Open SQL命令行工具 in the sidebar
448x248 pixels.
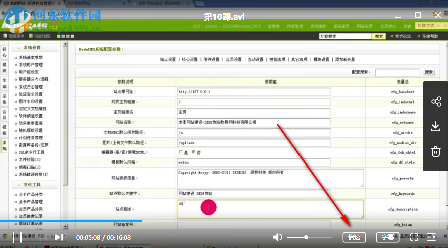point(31,152)
